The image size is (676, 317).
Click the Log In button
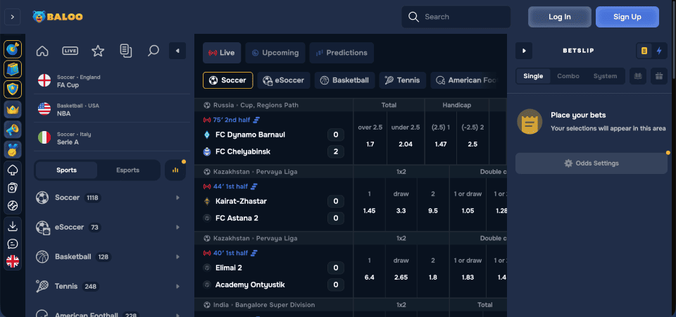click(x=560, y=17)
